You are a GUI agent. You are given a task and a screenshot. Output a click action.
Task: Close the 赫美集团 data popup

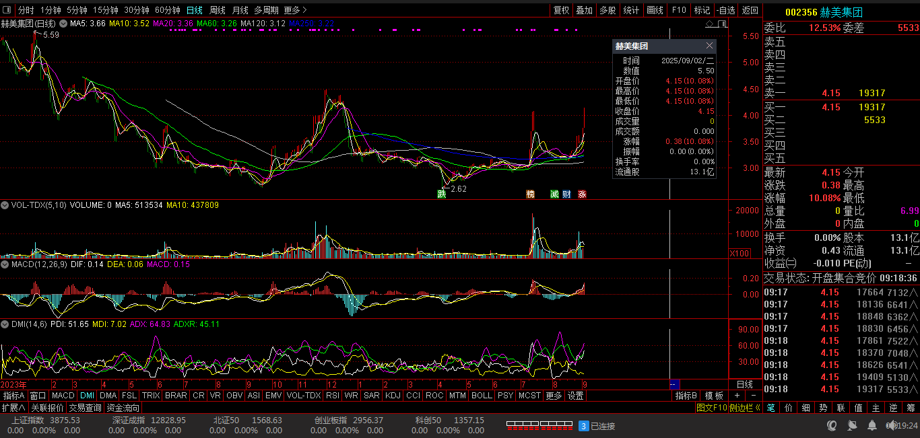[709, 46]
